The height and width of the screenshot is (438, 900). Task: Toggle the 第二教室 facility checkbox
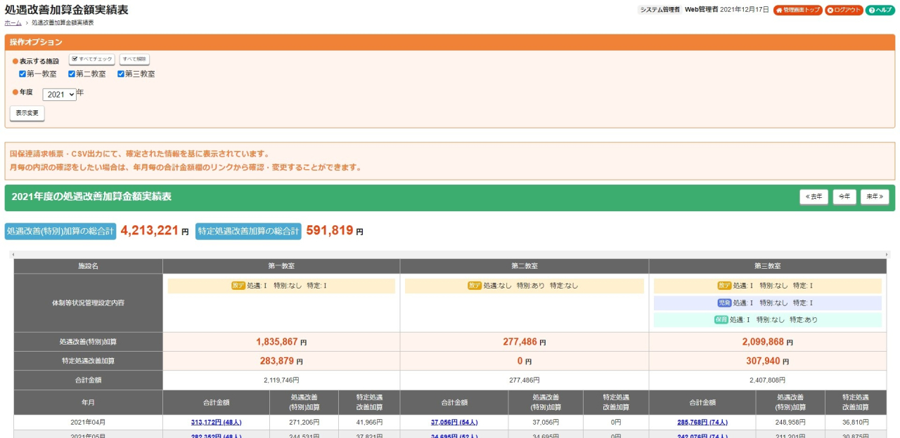coord(72,74)
